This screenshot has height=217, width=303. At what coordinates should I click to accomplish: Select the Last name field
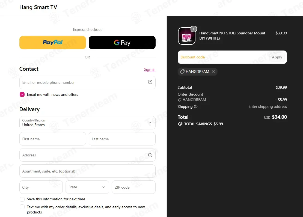tap(122, 139)
